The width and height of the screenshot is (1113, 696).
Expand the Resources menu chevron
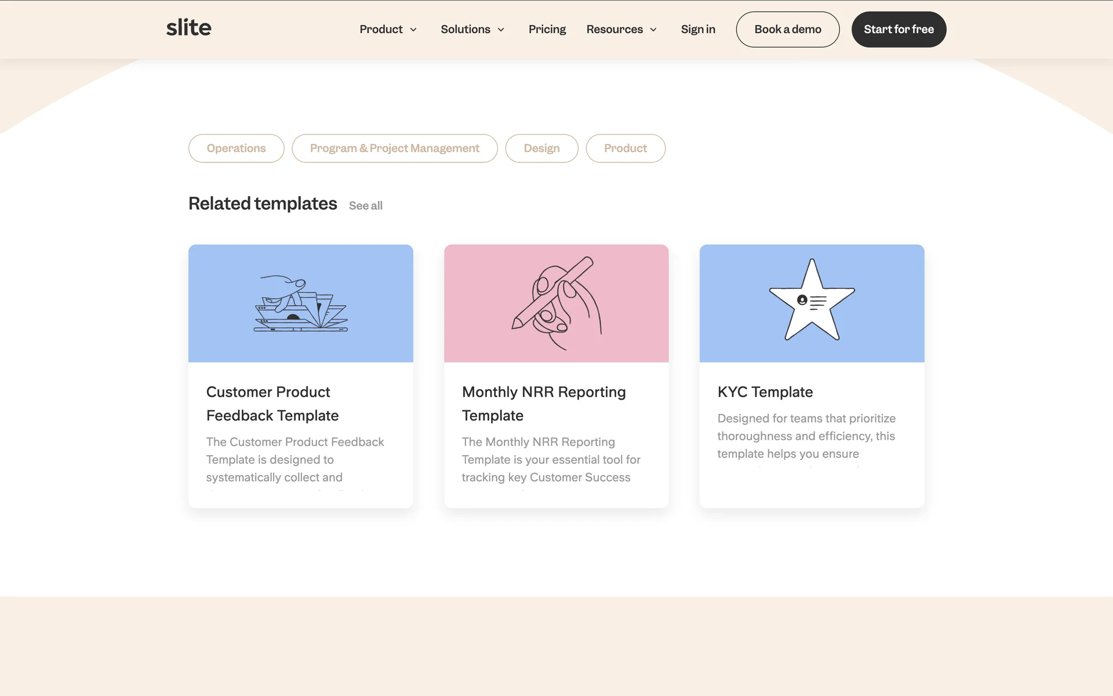653,30
